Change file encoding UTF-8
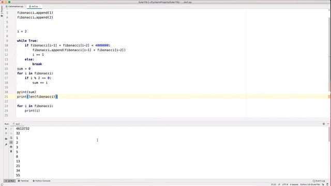This screenshot has height=186, width=331. coord(285,184)
